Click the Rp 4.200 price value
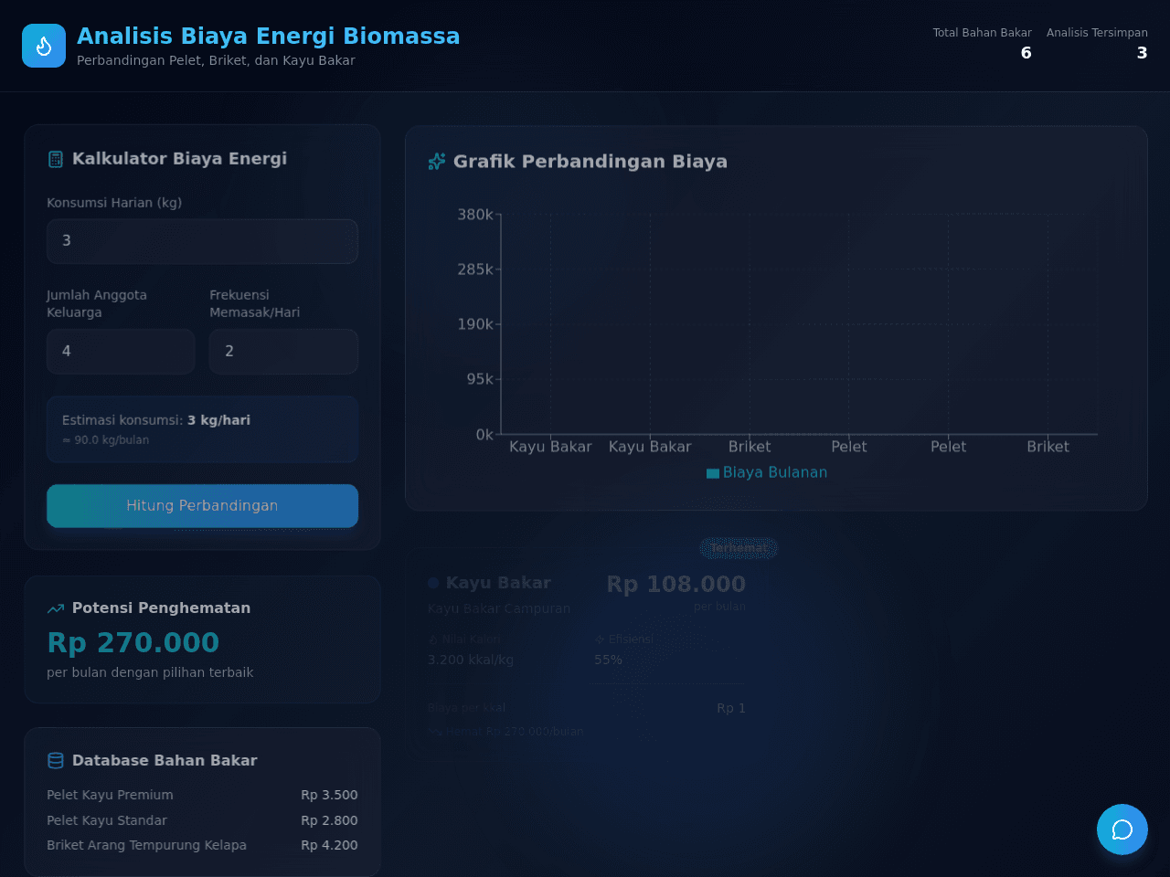This screenshot has height=877, width=1170. click(x=329, y=845)
